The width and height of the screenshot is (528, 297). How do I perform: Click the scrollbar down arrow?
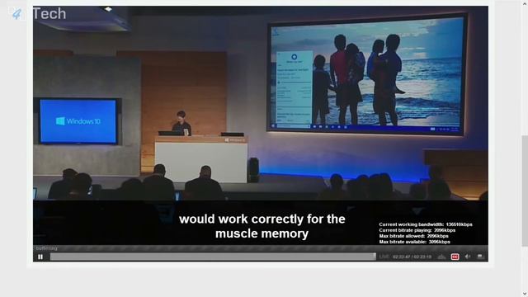525,294
